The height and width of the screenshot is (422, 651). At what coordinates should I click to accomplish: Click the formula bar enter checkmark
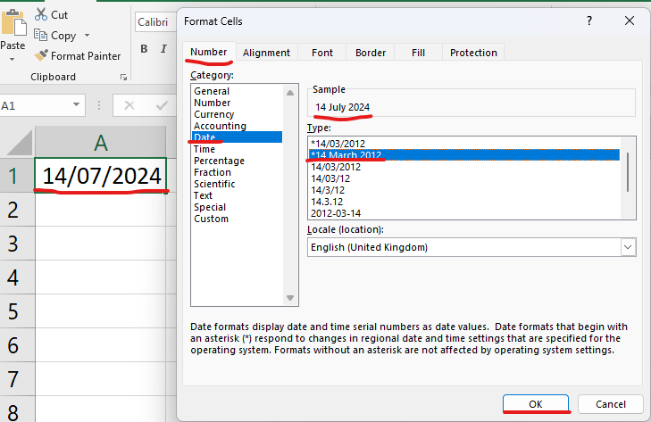pyautogui.click(x=162, y=105)
